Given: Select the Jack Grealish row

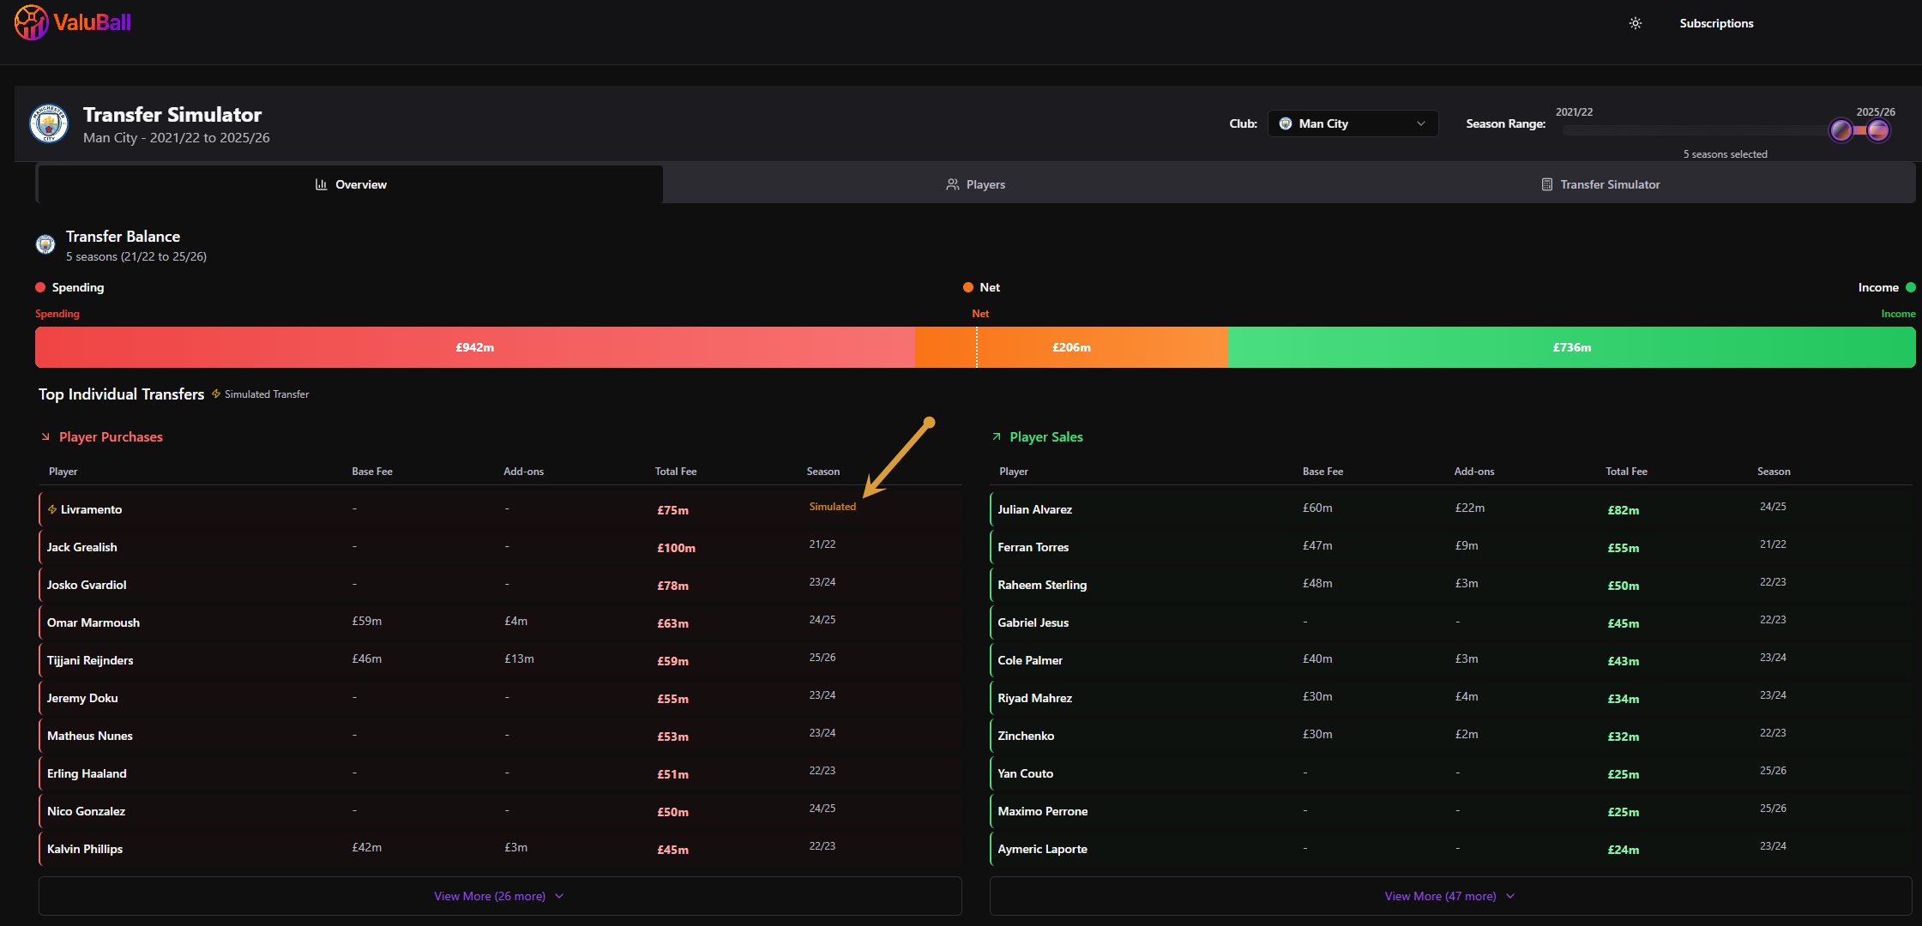Looking at the screenshot, I should click(500, 547).
